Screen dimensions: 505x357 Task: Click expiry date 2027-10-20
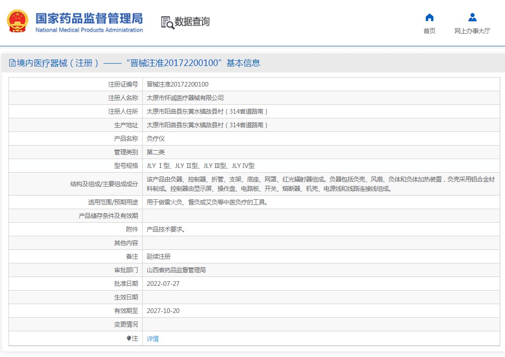tap(163, 311)
